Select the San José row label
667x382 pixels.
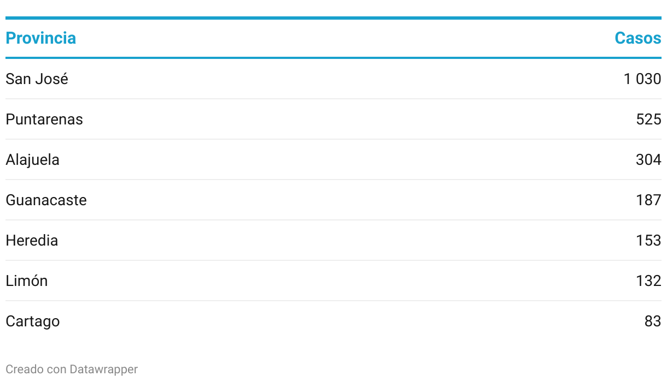37,79
